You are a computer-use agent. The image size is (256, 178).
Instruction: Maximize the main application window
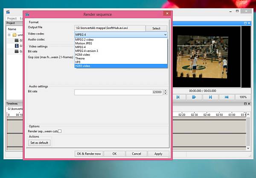point(237,11)
